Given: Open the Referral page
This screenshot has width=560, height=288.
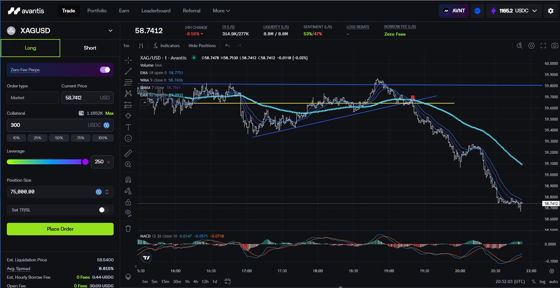Looking at the screenshot, I should coord(191,11).
